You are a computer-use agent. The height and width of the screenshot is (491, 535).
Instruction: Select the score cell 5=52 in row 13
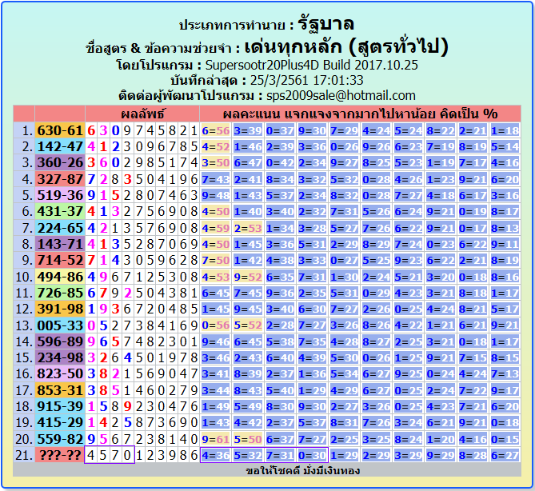point(248,325)
